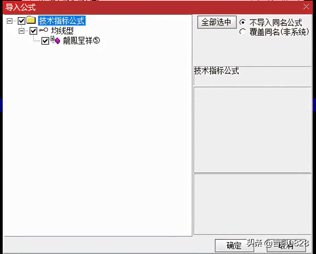Uncheck the 龍鳳呈祥⑤ checkbox
316x254 pixels.
[x=45, y=41]
